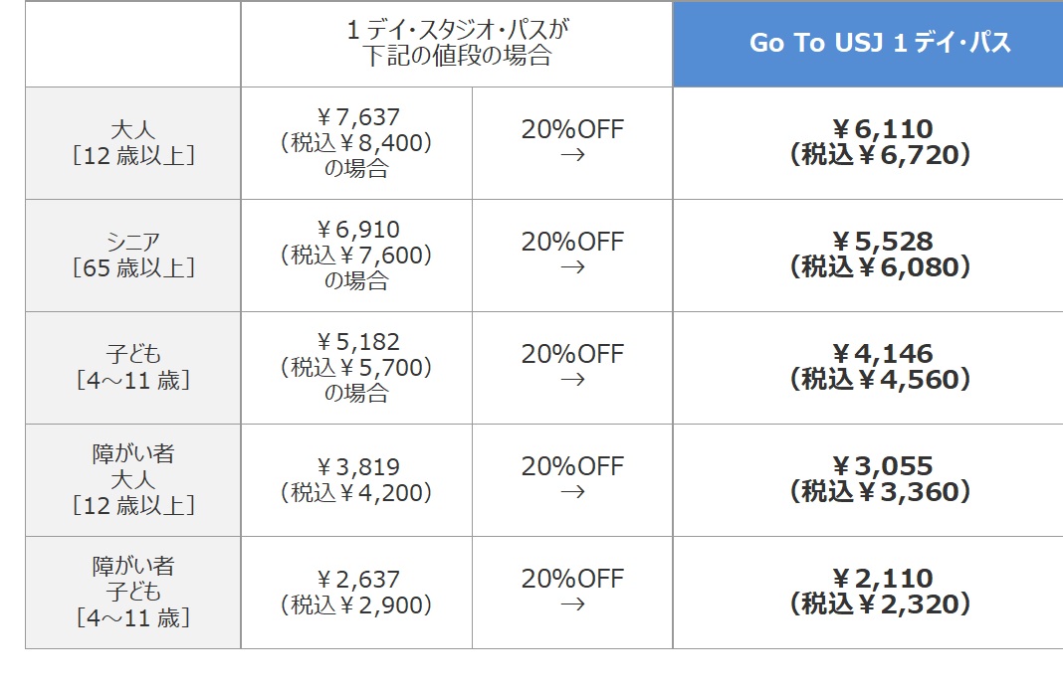Select the 大人 [12歳以上] row label
The height and width of the screenshot is (690, 1063).
[x=133, y=142]
